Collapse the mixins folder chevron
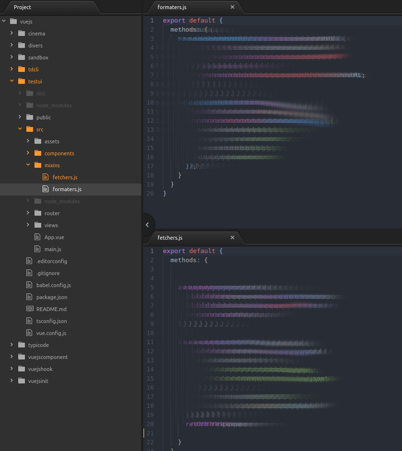Screen dimensions: 402x451 click(28, 165)
